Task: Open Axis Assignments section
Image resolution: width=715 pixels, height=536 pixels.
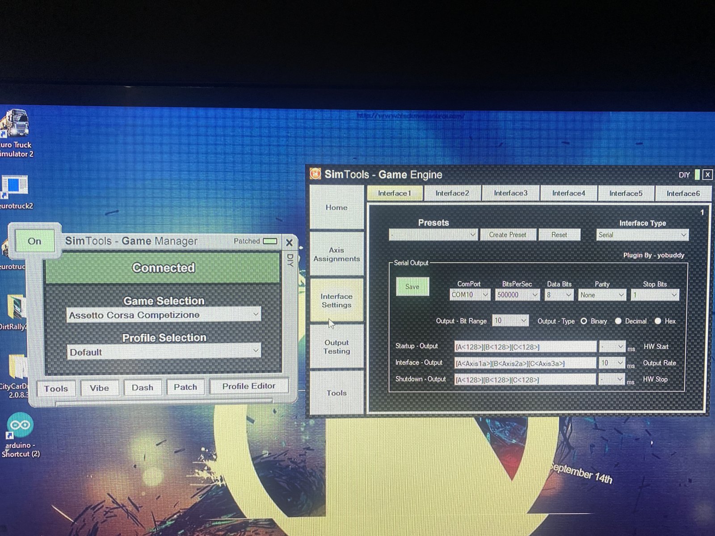Action: click(336, 254)
